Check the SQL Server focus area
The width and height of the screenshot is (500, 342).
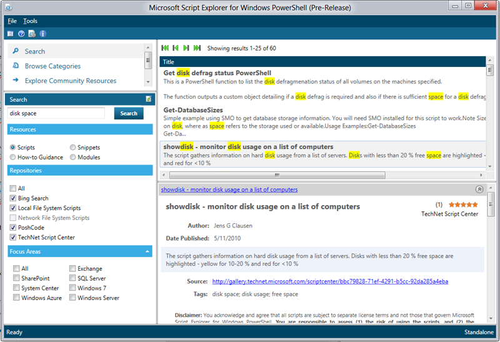pos(72,278)
